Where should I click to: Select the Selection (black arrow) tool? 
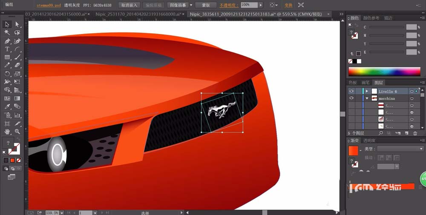coord(7,24)
